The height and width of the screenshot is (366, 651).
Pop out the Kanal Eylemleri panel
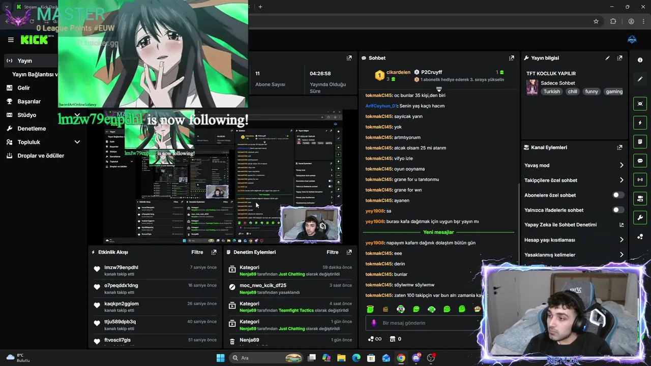pos(619,147)
